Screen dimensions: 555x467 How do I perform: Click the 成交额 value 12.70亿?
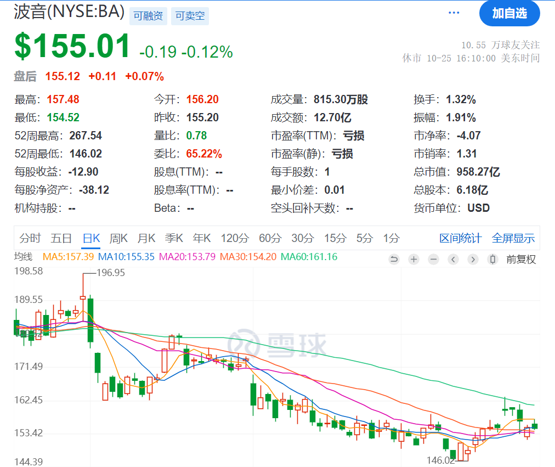[332, 117]
